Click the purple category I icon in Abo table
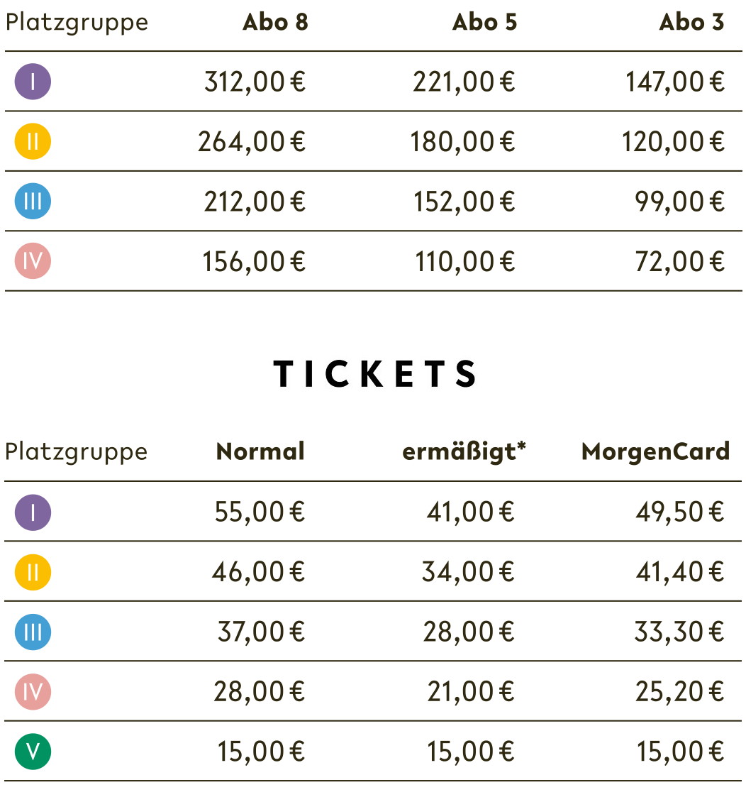This screenshot has height=797, width=746. [33, 82]
